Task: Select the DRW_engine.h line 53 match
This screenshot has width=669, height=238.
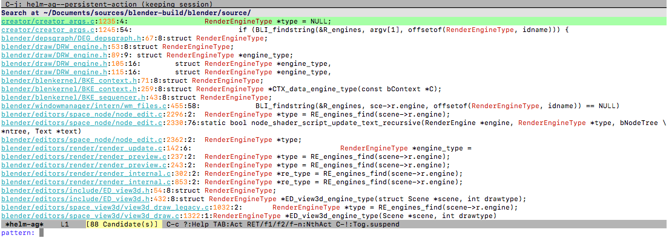Action: point(334,47)
